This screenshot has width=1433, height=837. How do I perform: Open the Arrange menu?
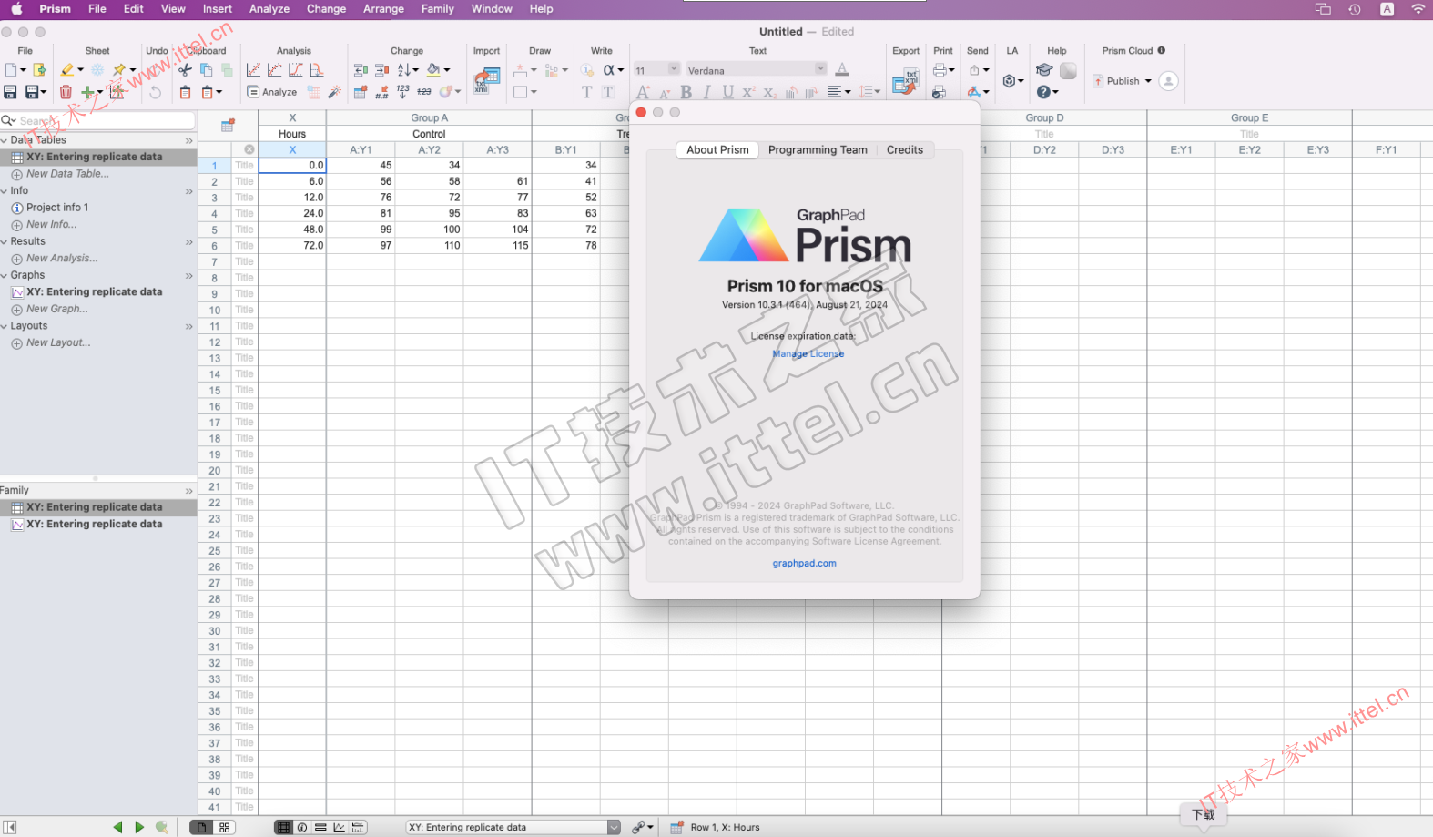383,9
